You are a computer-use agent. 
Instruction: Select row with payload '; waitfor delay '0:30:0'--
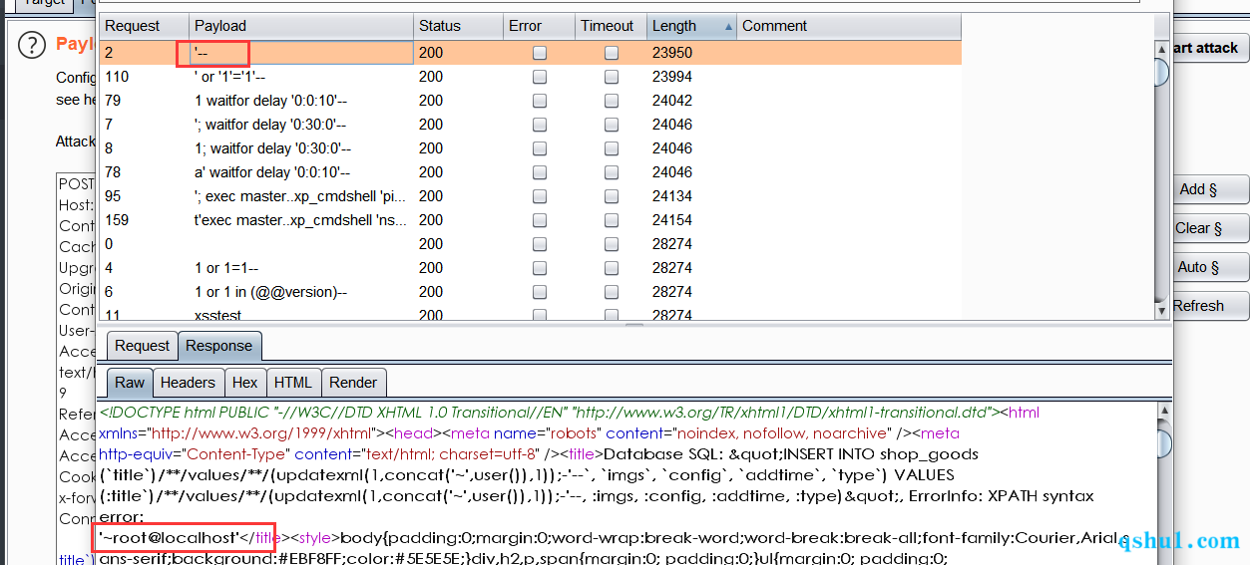click(530, 125)
